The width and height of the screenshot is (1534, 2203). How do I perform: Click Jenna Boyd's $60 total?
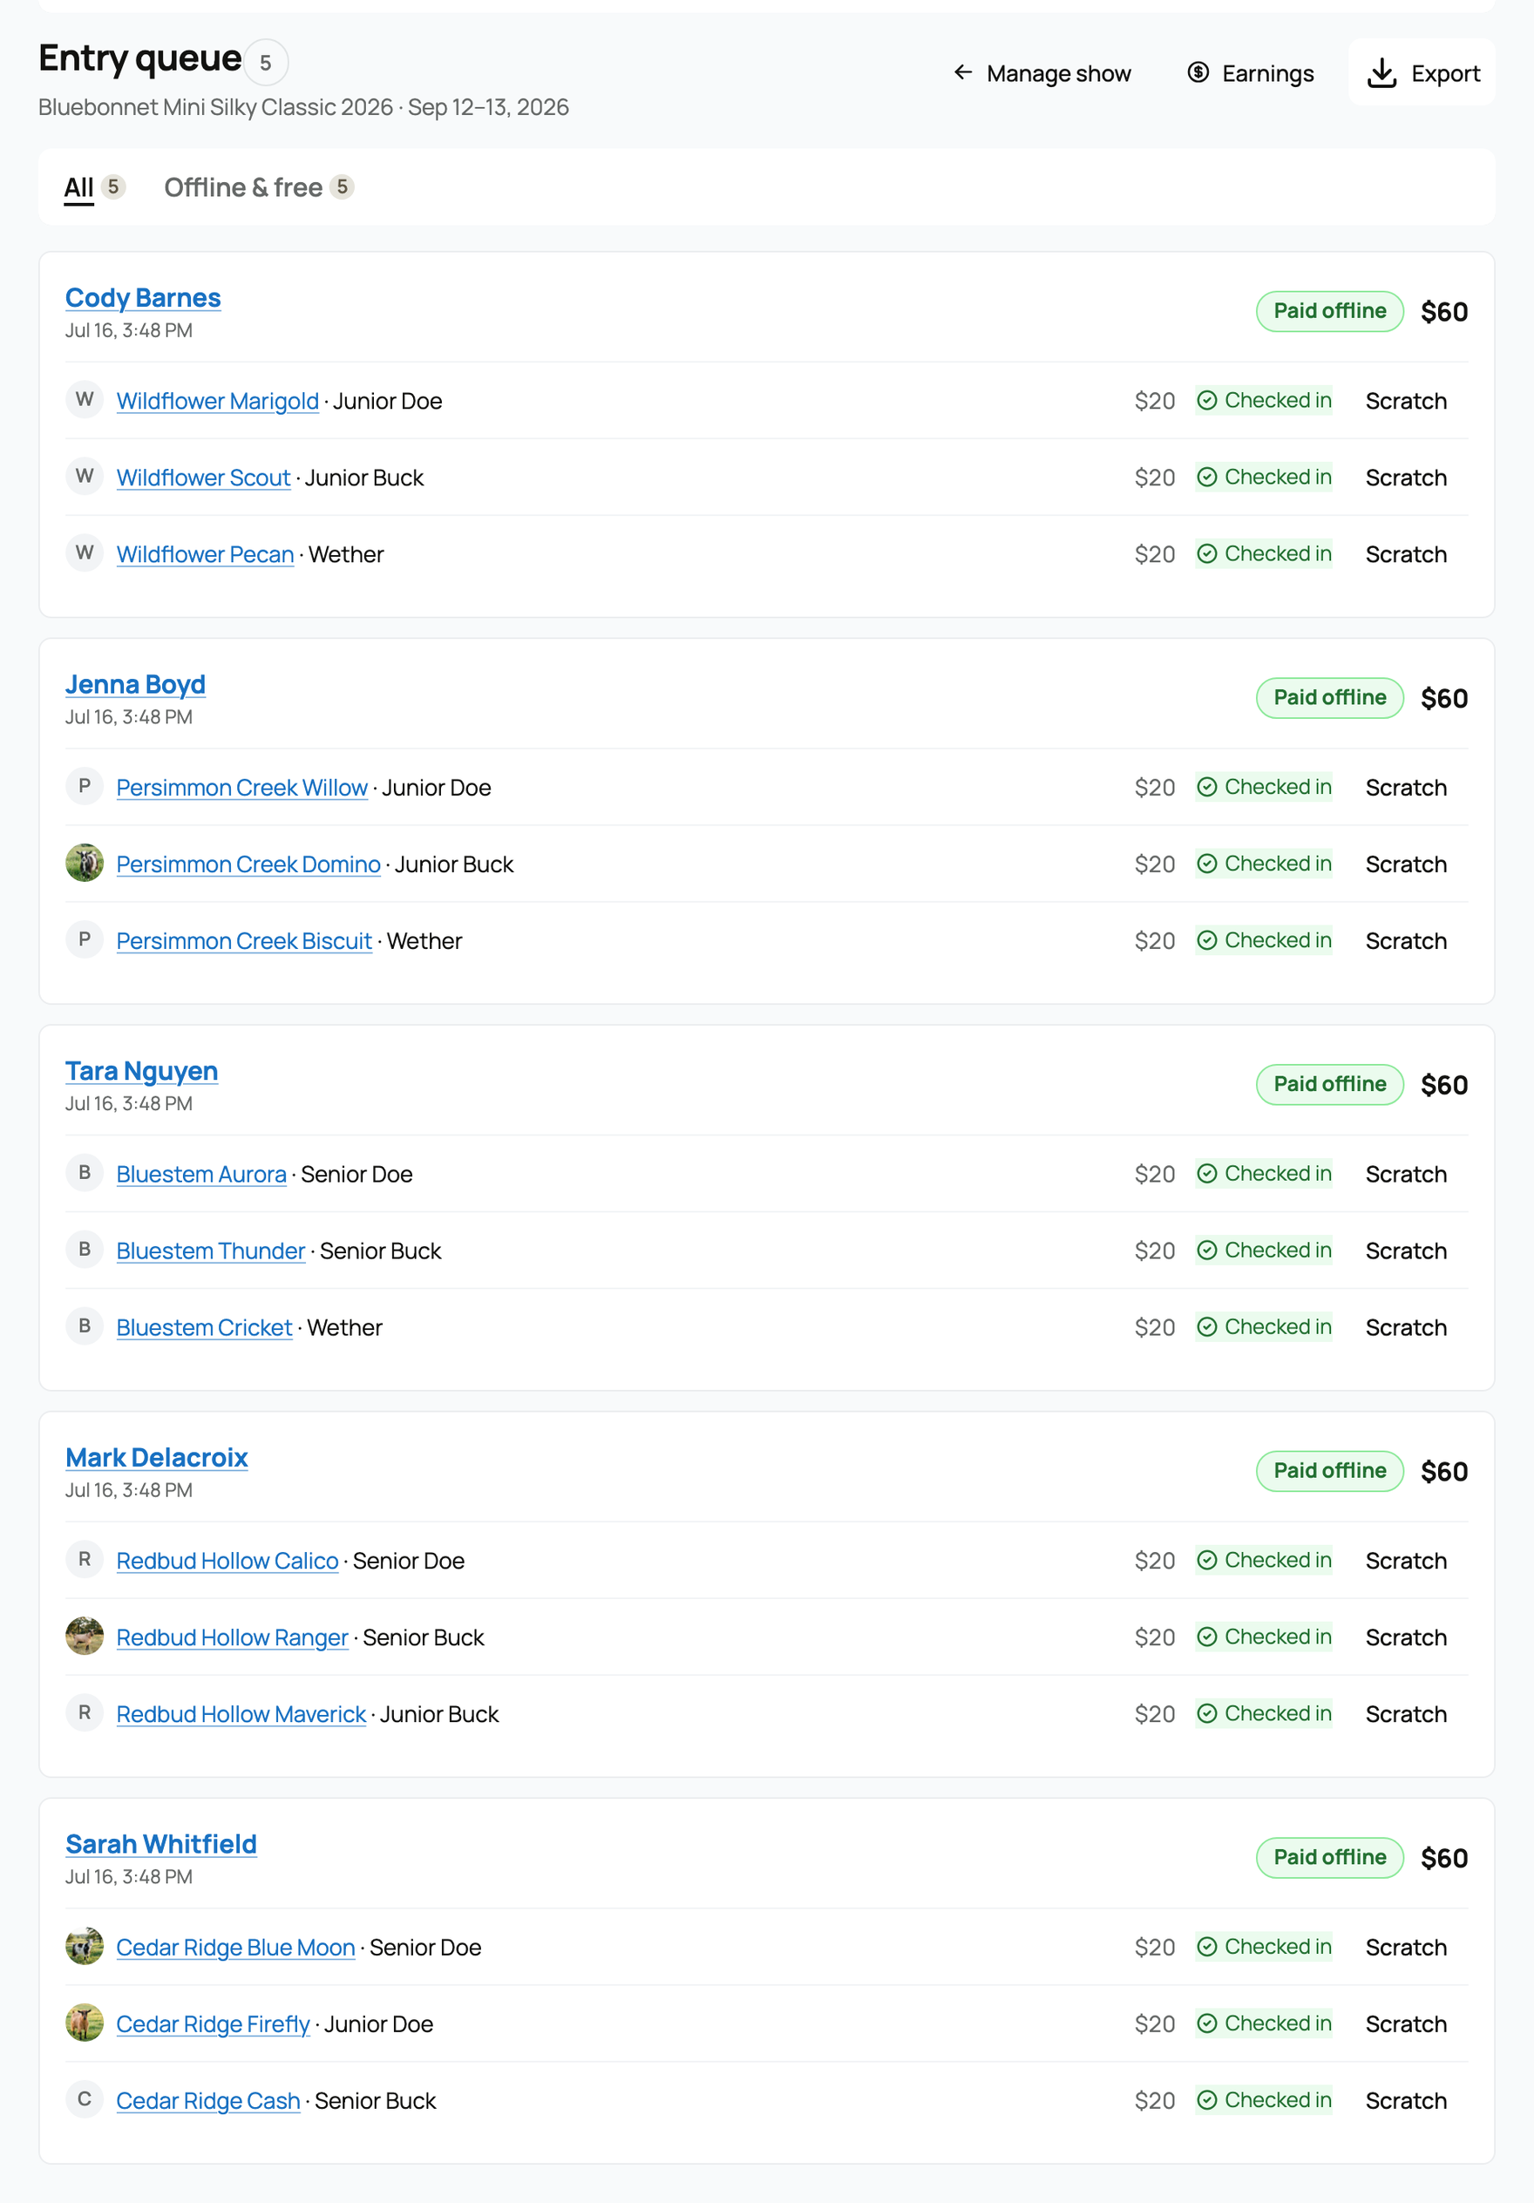(1443, 699)
